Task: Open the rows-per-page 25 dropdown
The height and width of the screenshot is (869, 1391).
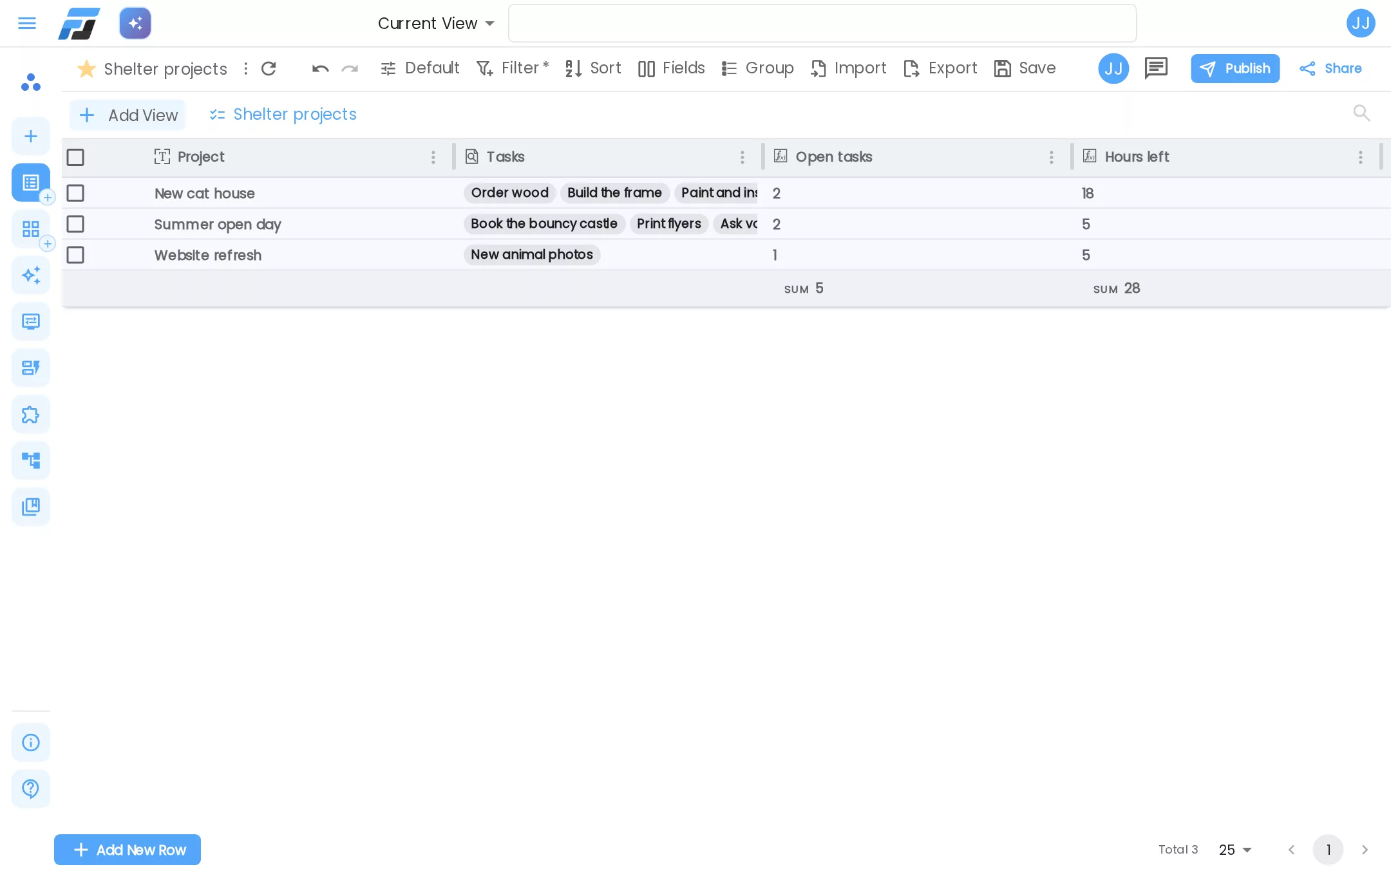Action: 1235,850
